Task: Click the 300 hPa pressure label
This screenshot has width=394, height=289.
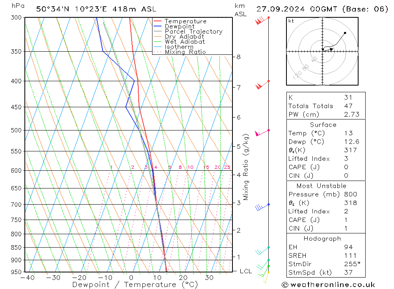Action: [x=16, y=18]
